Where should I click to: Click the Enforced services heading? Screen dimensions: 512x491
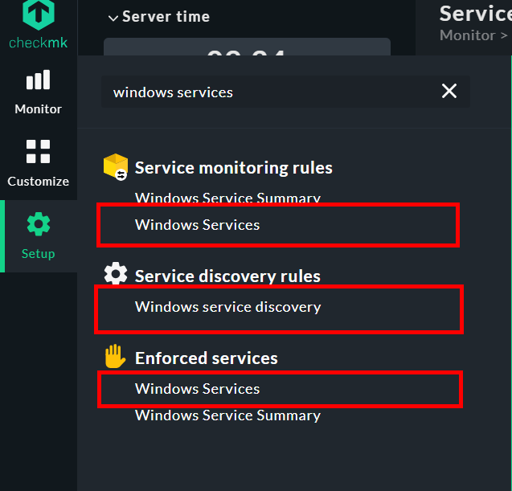tap(207, 358)
